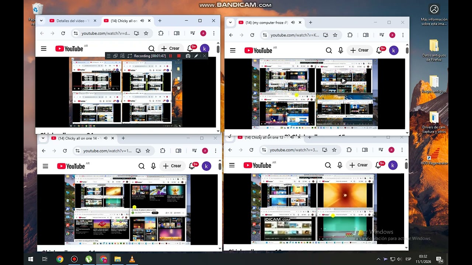
Task: Open File Explorer from the taskbar
Action: pyautogui.click(x=117, y=259)
